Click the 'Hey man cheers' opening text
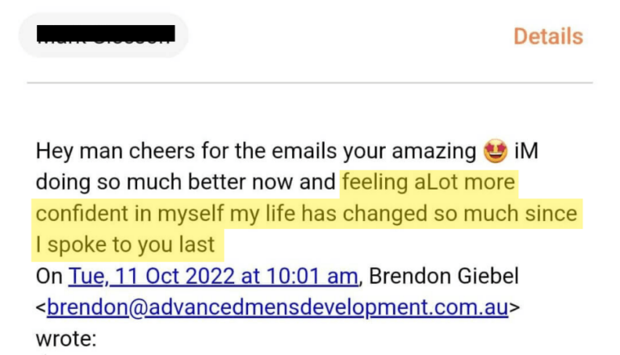Viewport: 620px width, 355px height. 115,151
